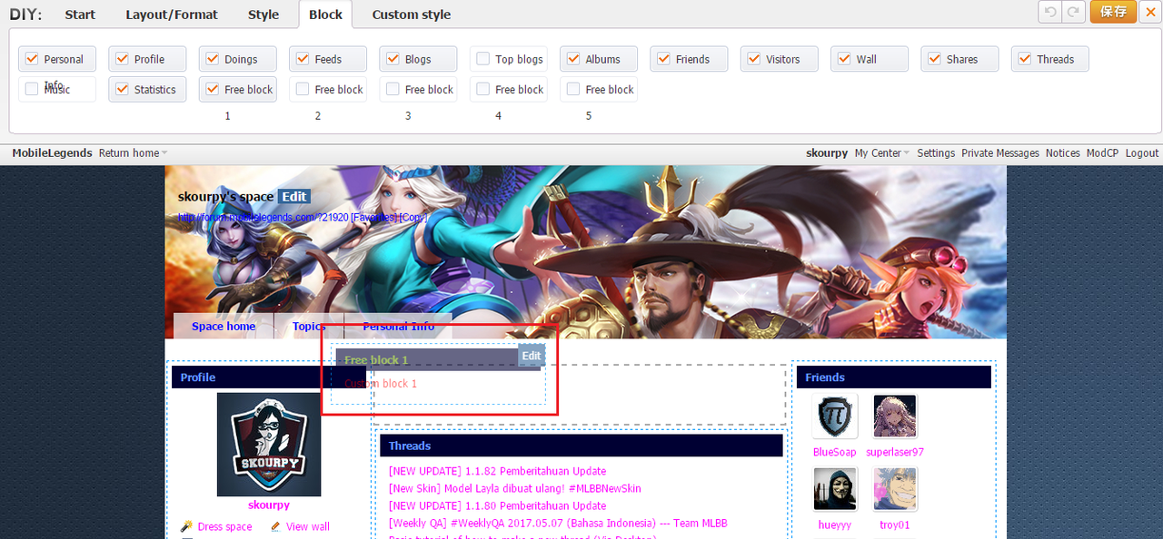Select the Block tab
The height and width of the screenshot is (539, 1163).
(325, 15)
